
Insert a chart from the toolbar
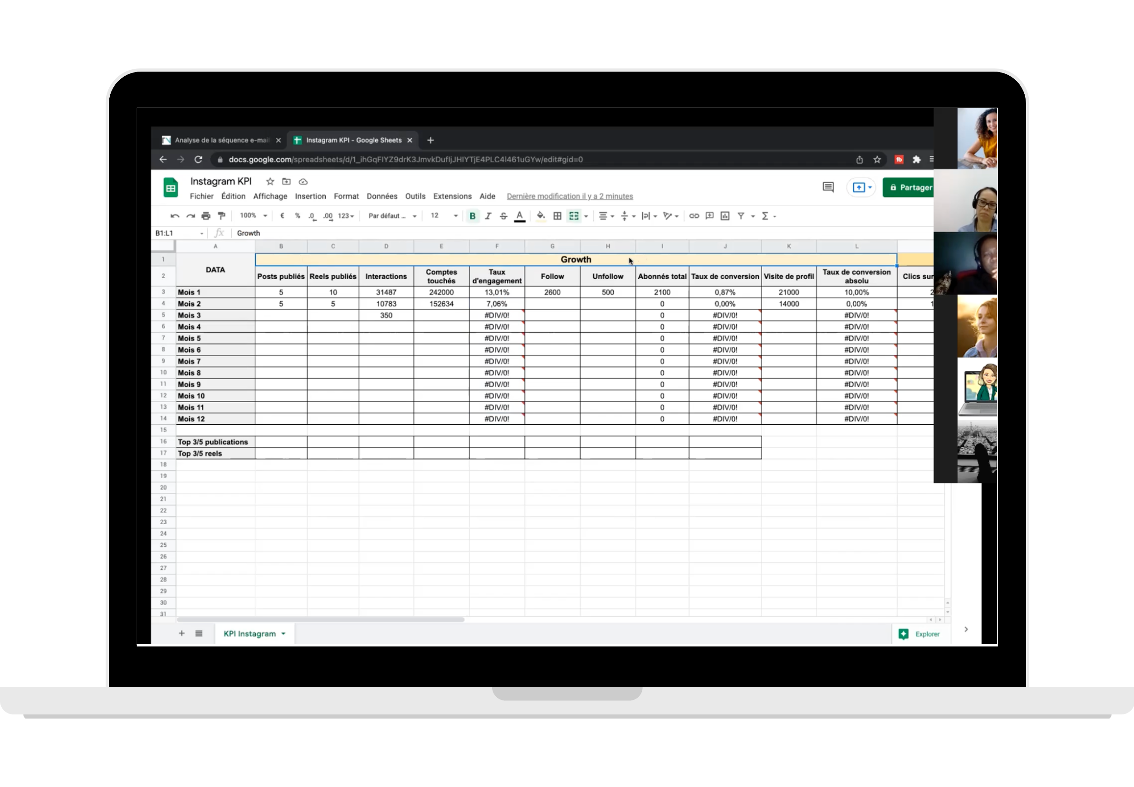(x=725, y=216)
